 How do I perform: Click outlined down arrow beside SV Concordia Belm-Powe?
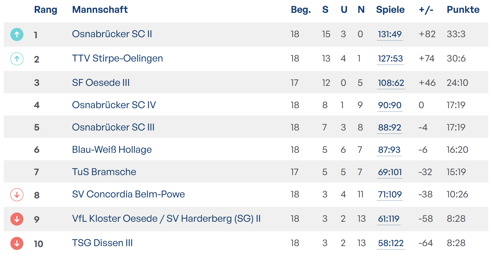[x=17, y=195]
